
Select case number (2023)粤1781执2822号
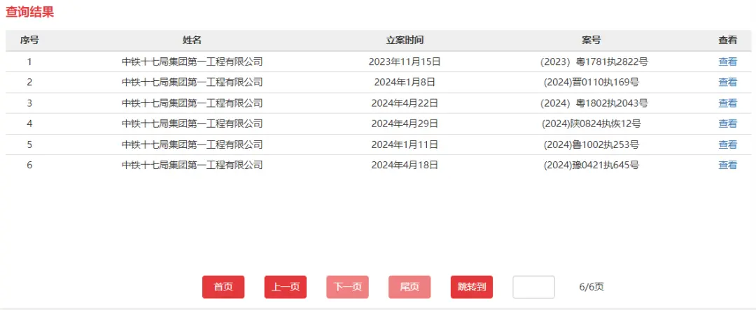594,61
